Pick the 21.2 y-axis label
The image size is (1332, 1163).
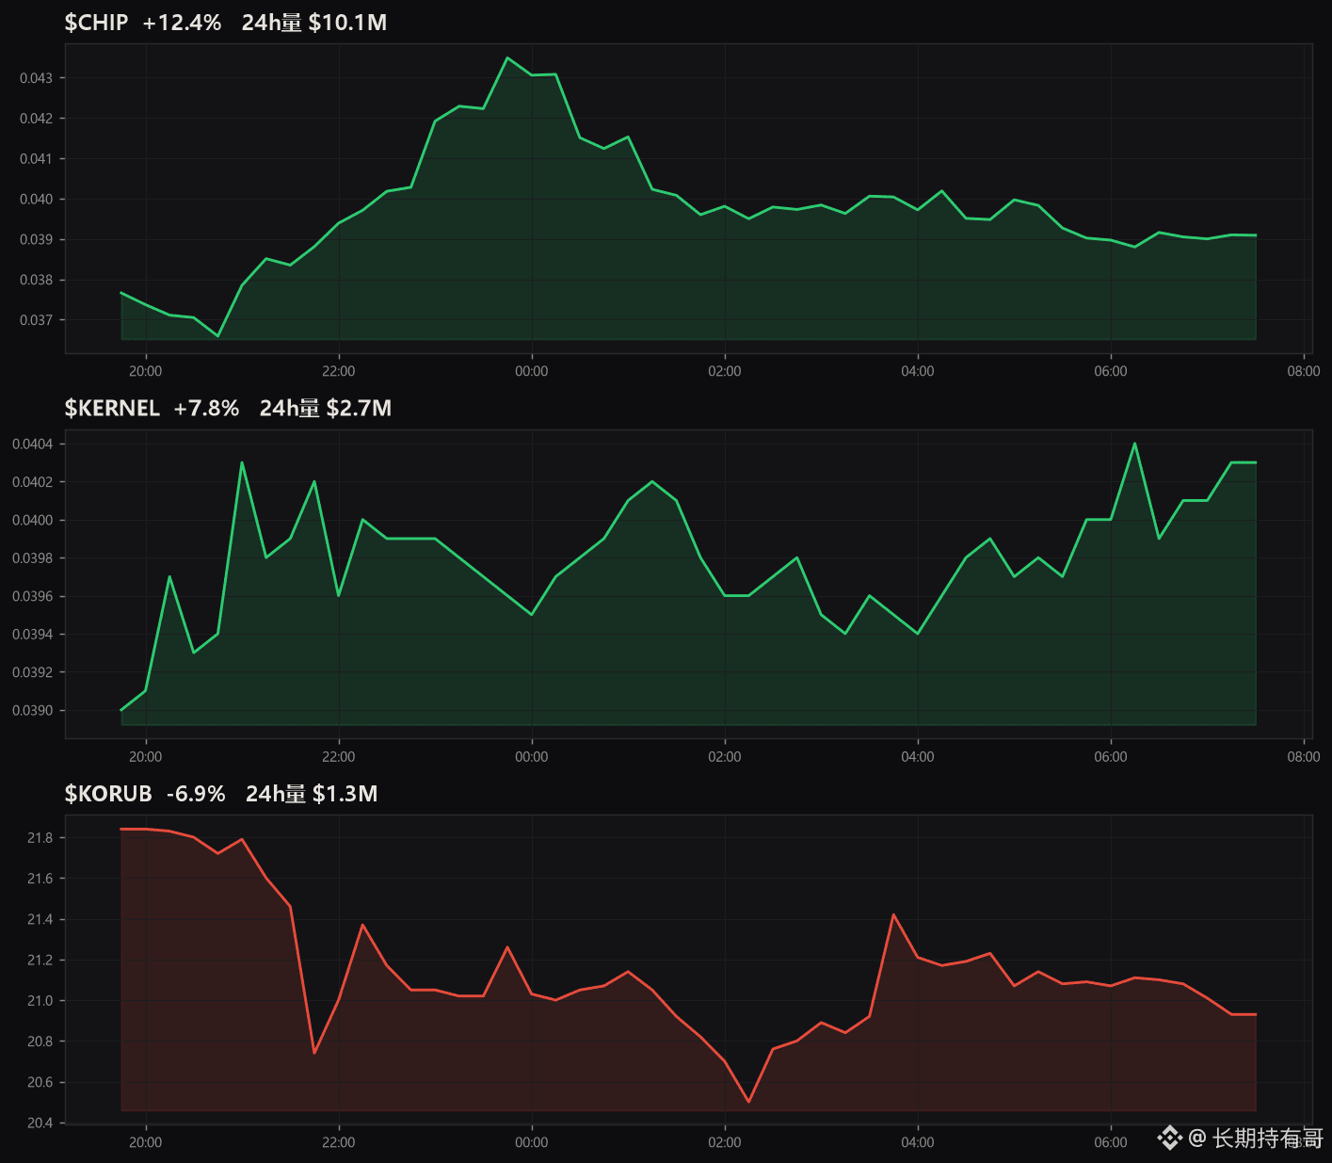(x=40, y=961)
